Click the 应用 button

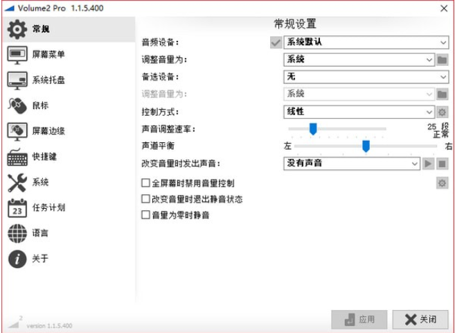[359, 320]
